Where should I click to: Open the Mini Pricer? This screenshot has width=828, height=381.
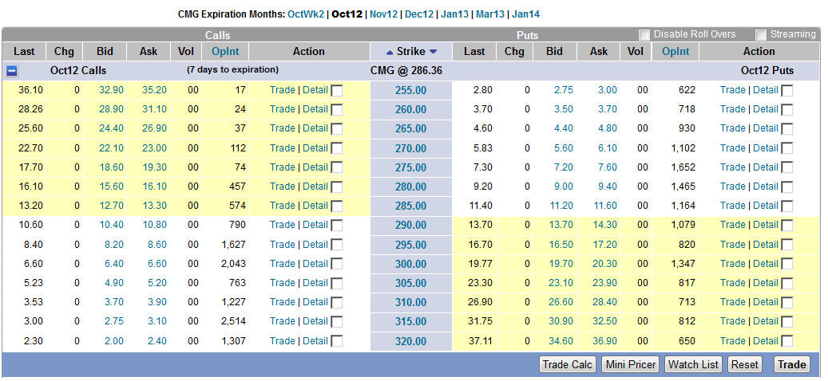coord(630,364)
